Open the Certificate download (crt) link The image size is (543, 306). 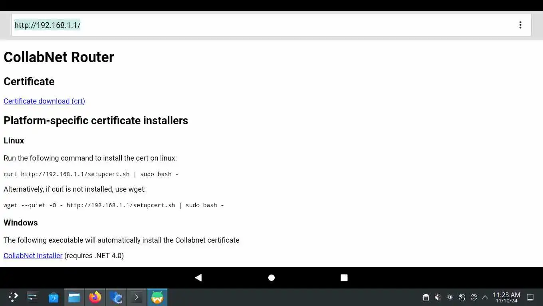(44, 101)
